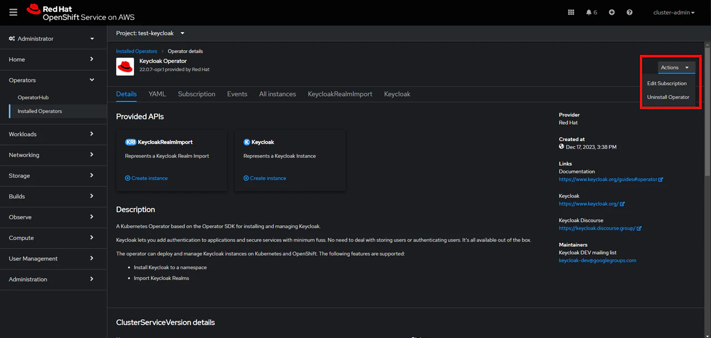Switch to the YAML tab
The width and height of the screenshot is (711, 338).
tap(157, 94)
